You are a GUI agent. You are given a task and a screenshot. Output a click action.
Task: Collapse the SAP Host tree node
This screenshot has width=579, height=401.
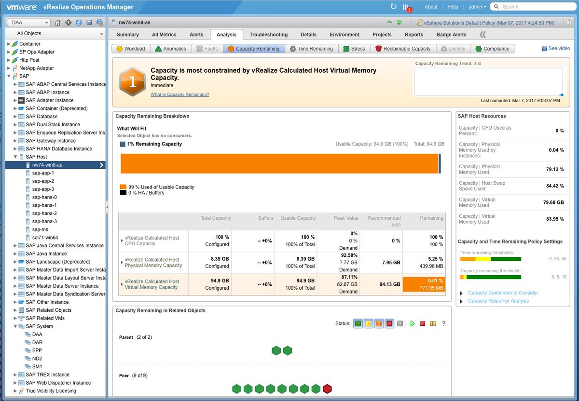click(x=15, y=157)
